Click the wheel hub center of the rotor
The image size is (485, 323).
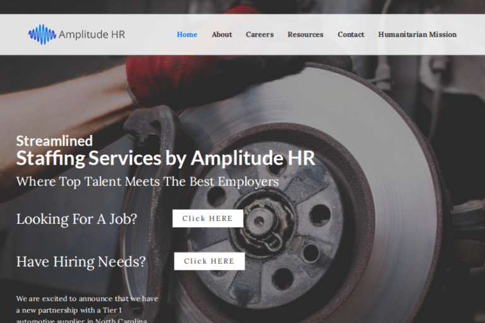pyautogui.click(x=259, y=222)
